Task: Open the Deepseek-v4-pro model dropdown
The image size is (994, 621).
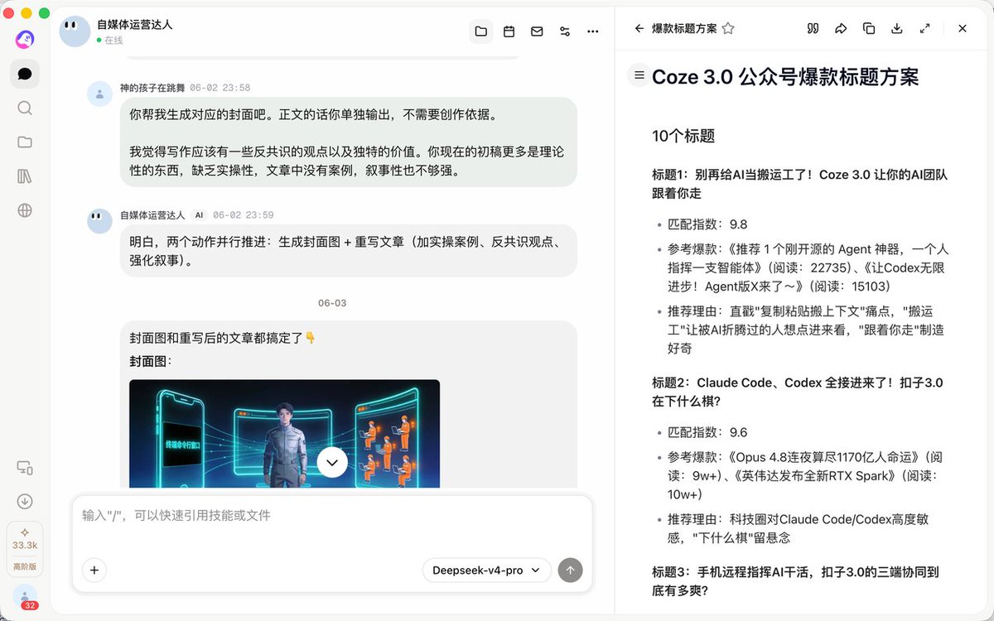Action: point(487,570)
